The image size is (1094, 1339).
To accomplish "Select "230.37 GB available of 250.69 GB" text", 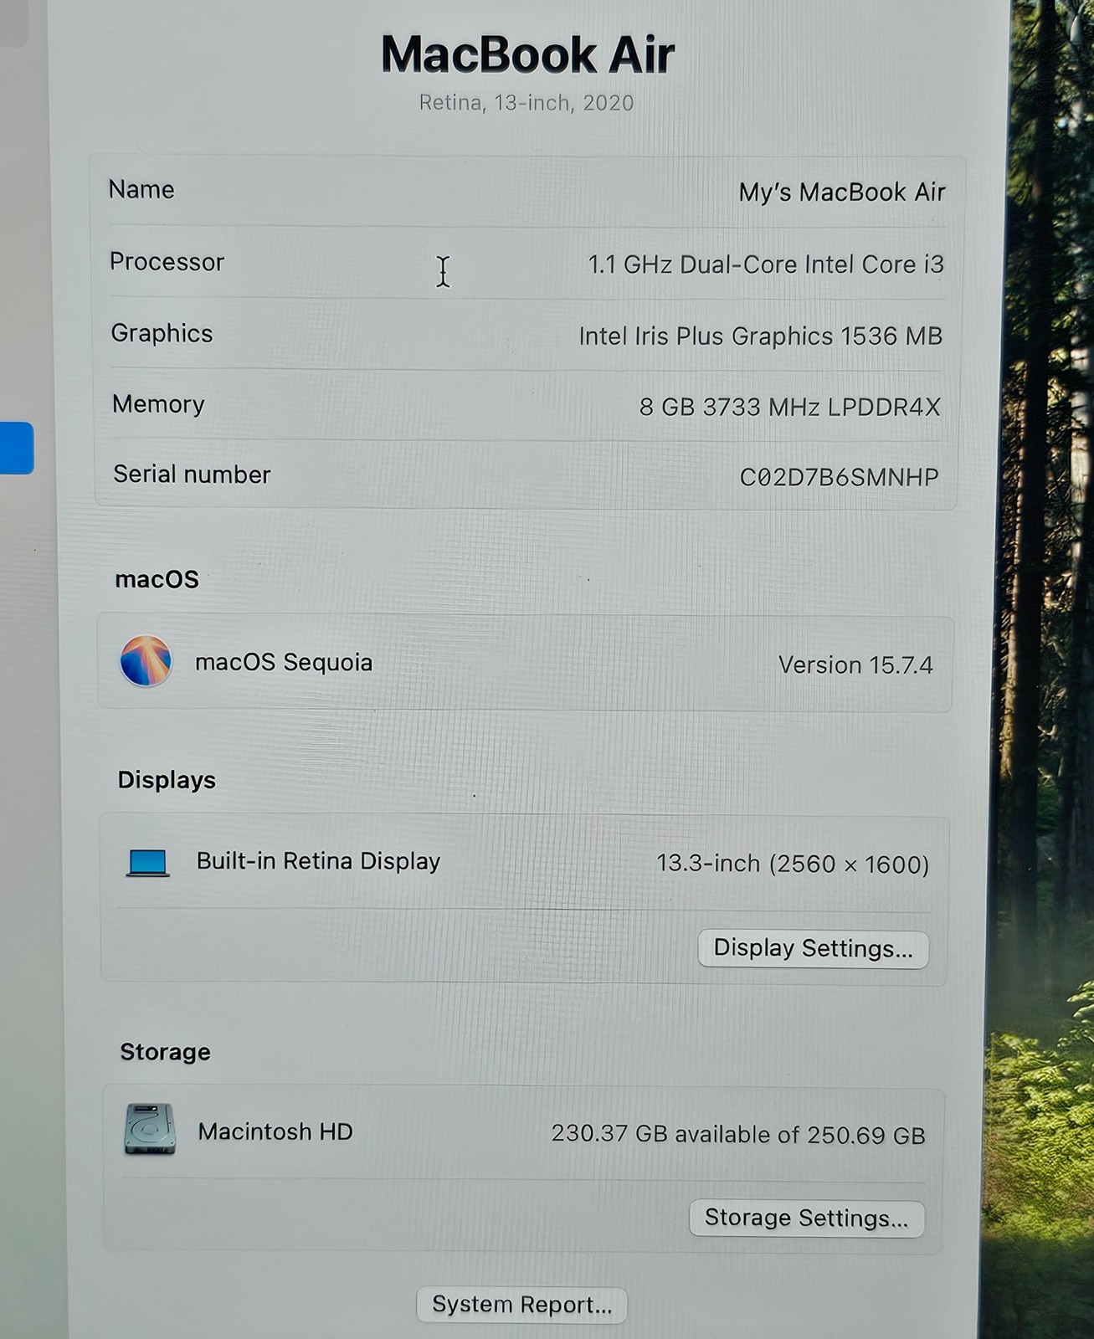I will (x=738, y=1135).
